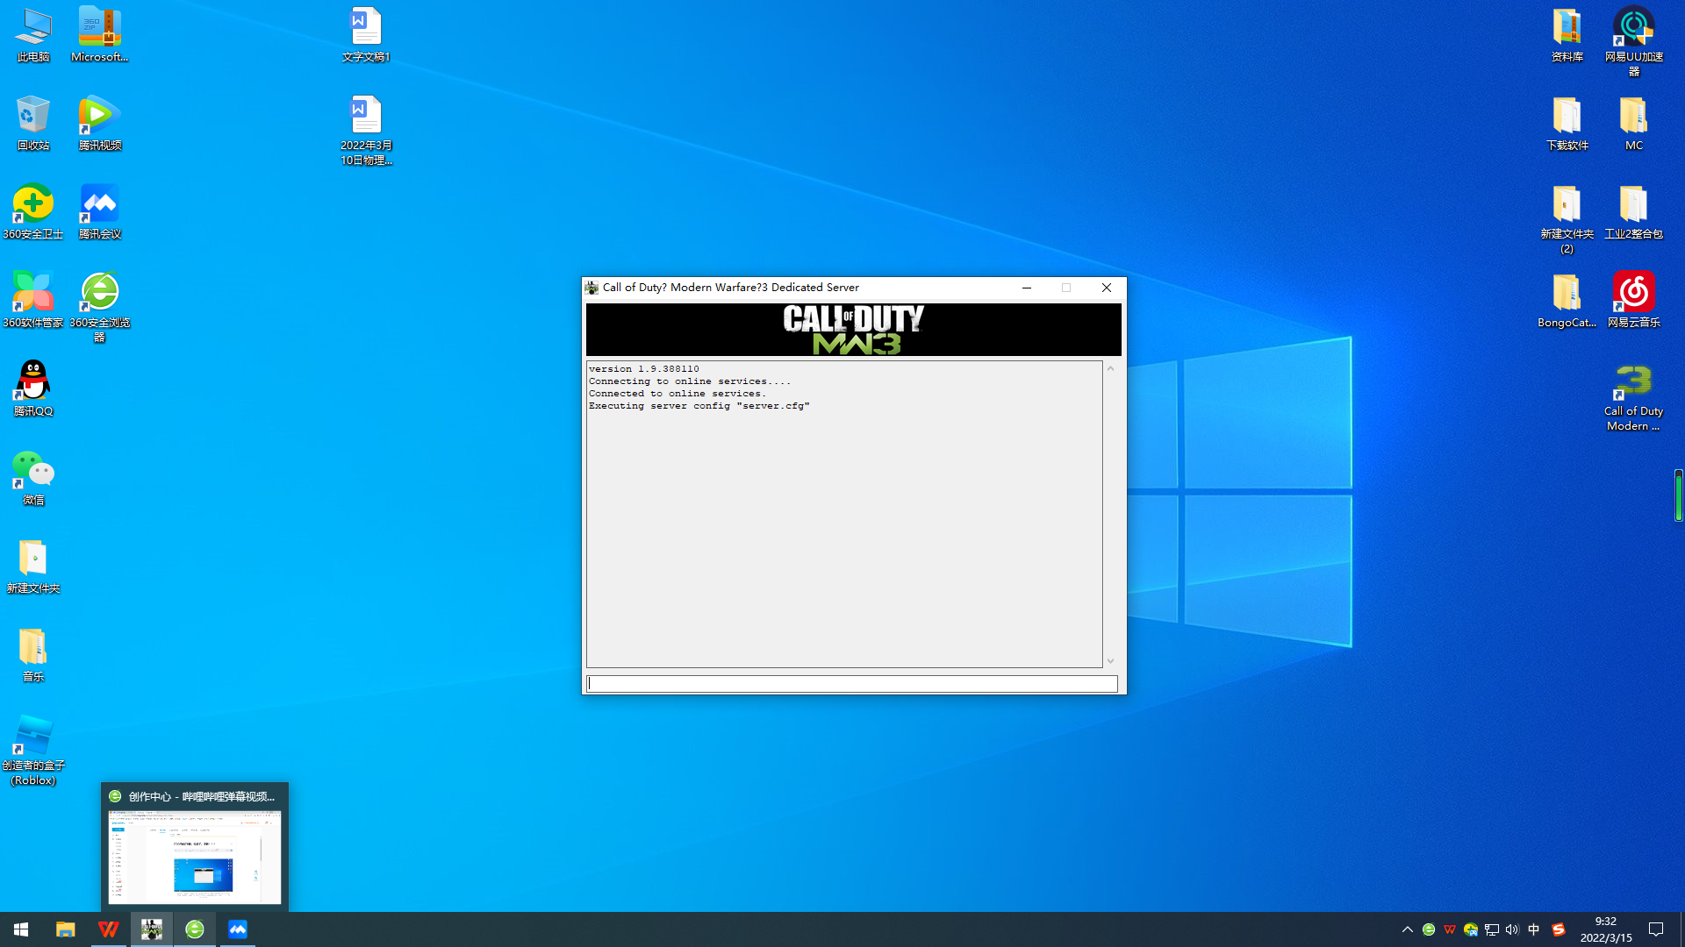Click the Executing server config log line
The image size is (1685, 947).
point(699,406)
